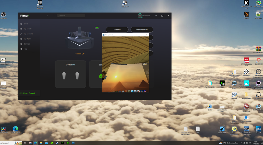
Task: Open JSGME desktop shortcut
Action: 234,131
